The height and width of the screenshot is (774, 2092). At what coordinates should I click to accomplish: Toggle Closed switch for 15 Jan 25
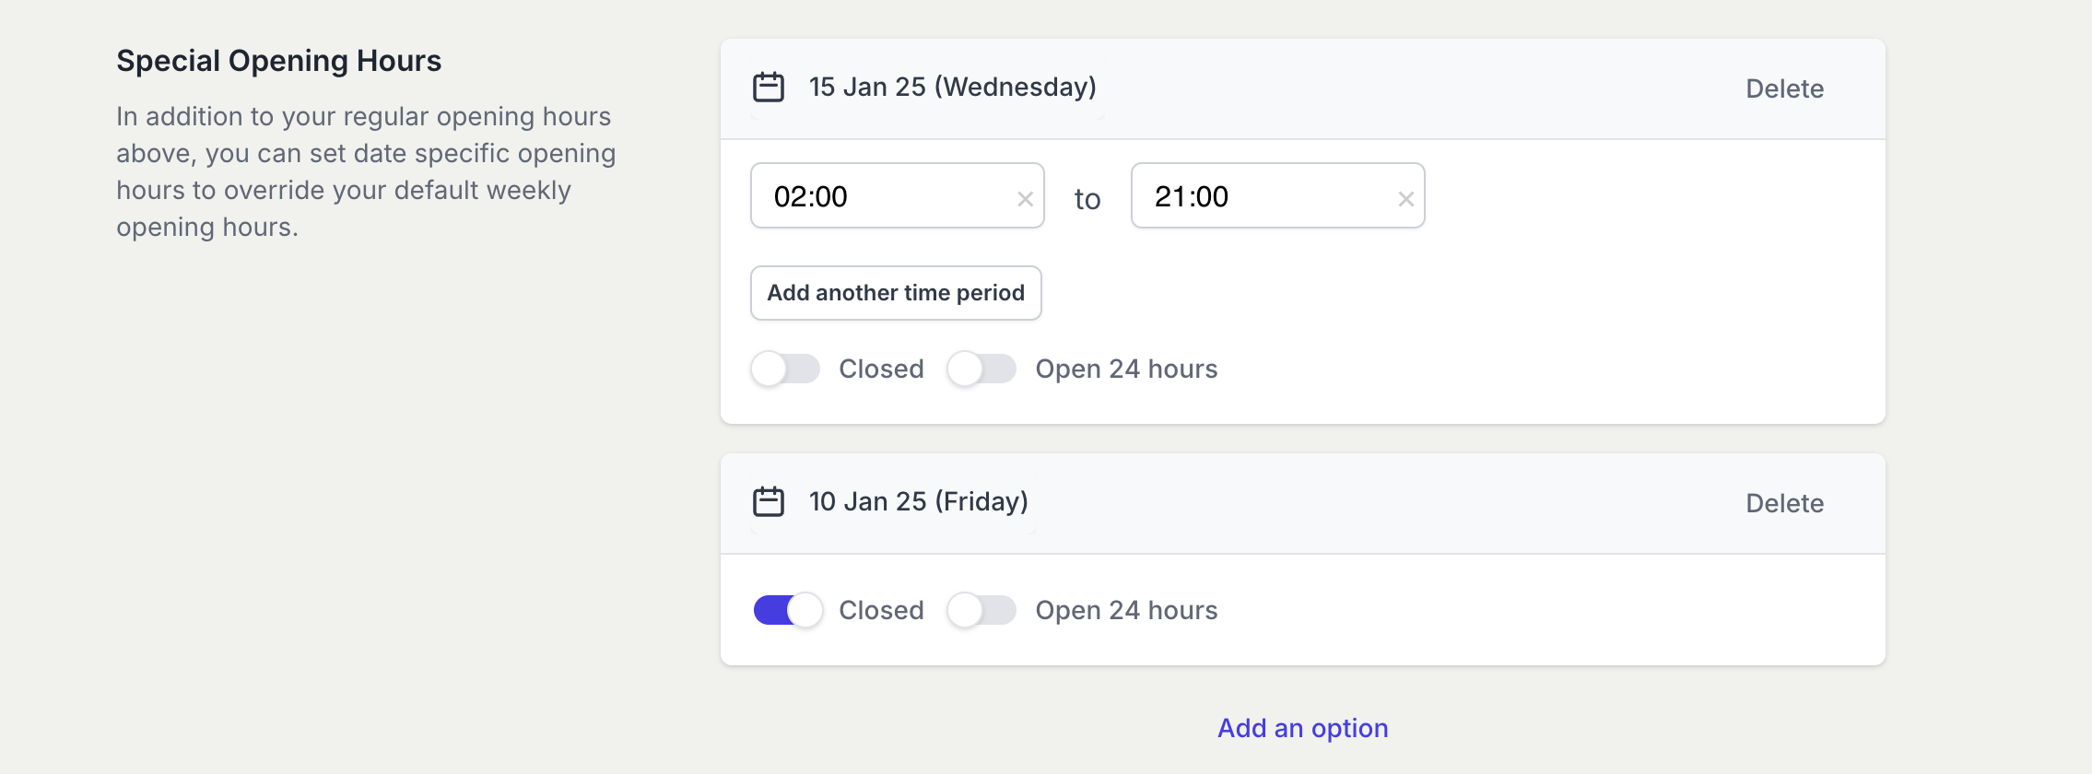785,369
